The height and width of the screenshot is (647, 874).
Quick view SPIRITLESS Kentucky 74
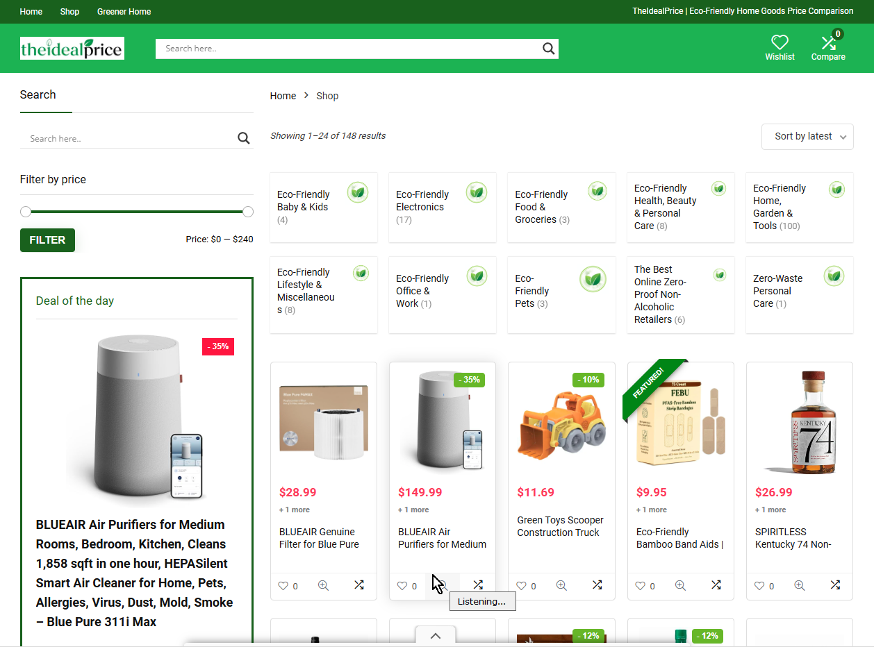800,585
